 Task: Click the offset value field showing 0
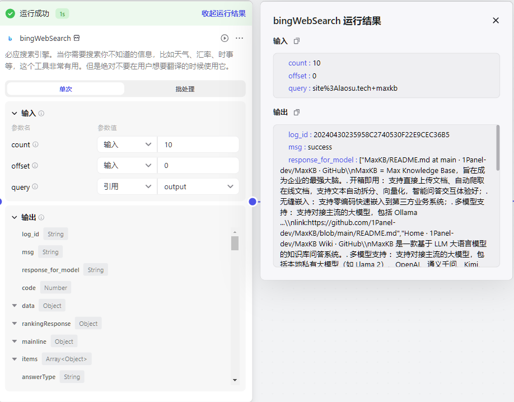tap(198, 165)
